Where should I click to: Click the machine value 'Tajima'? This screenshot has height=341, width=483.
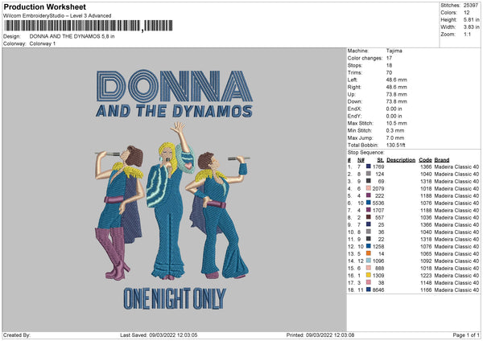click(394, 51)
